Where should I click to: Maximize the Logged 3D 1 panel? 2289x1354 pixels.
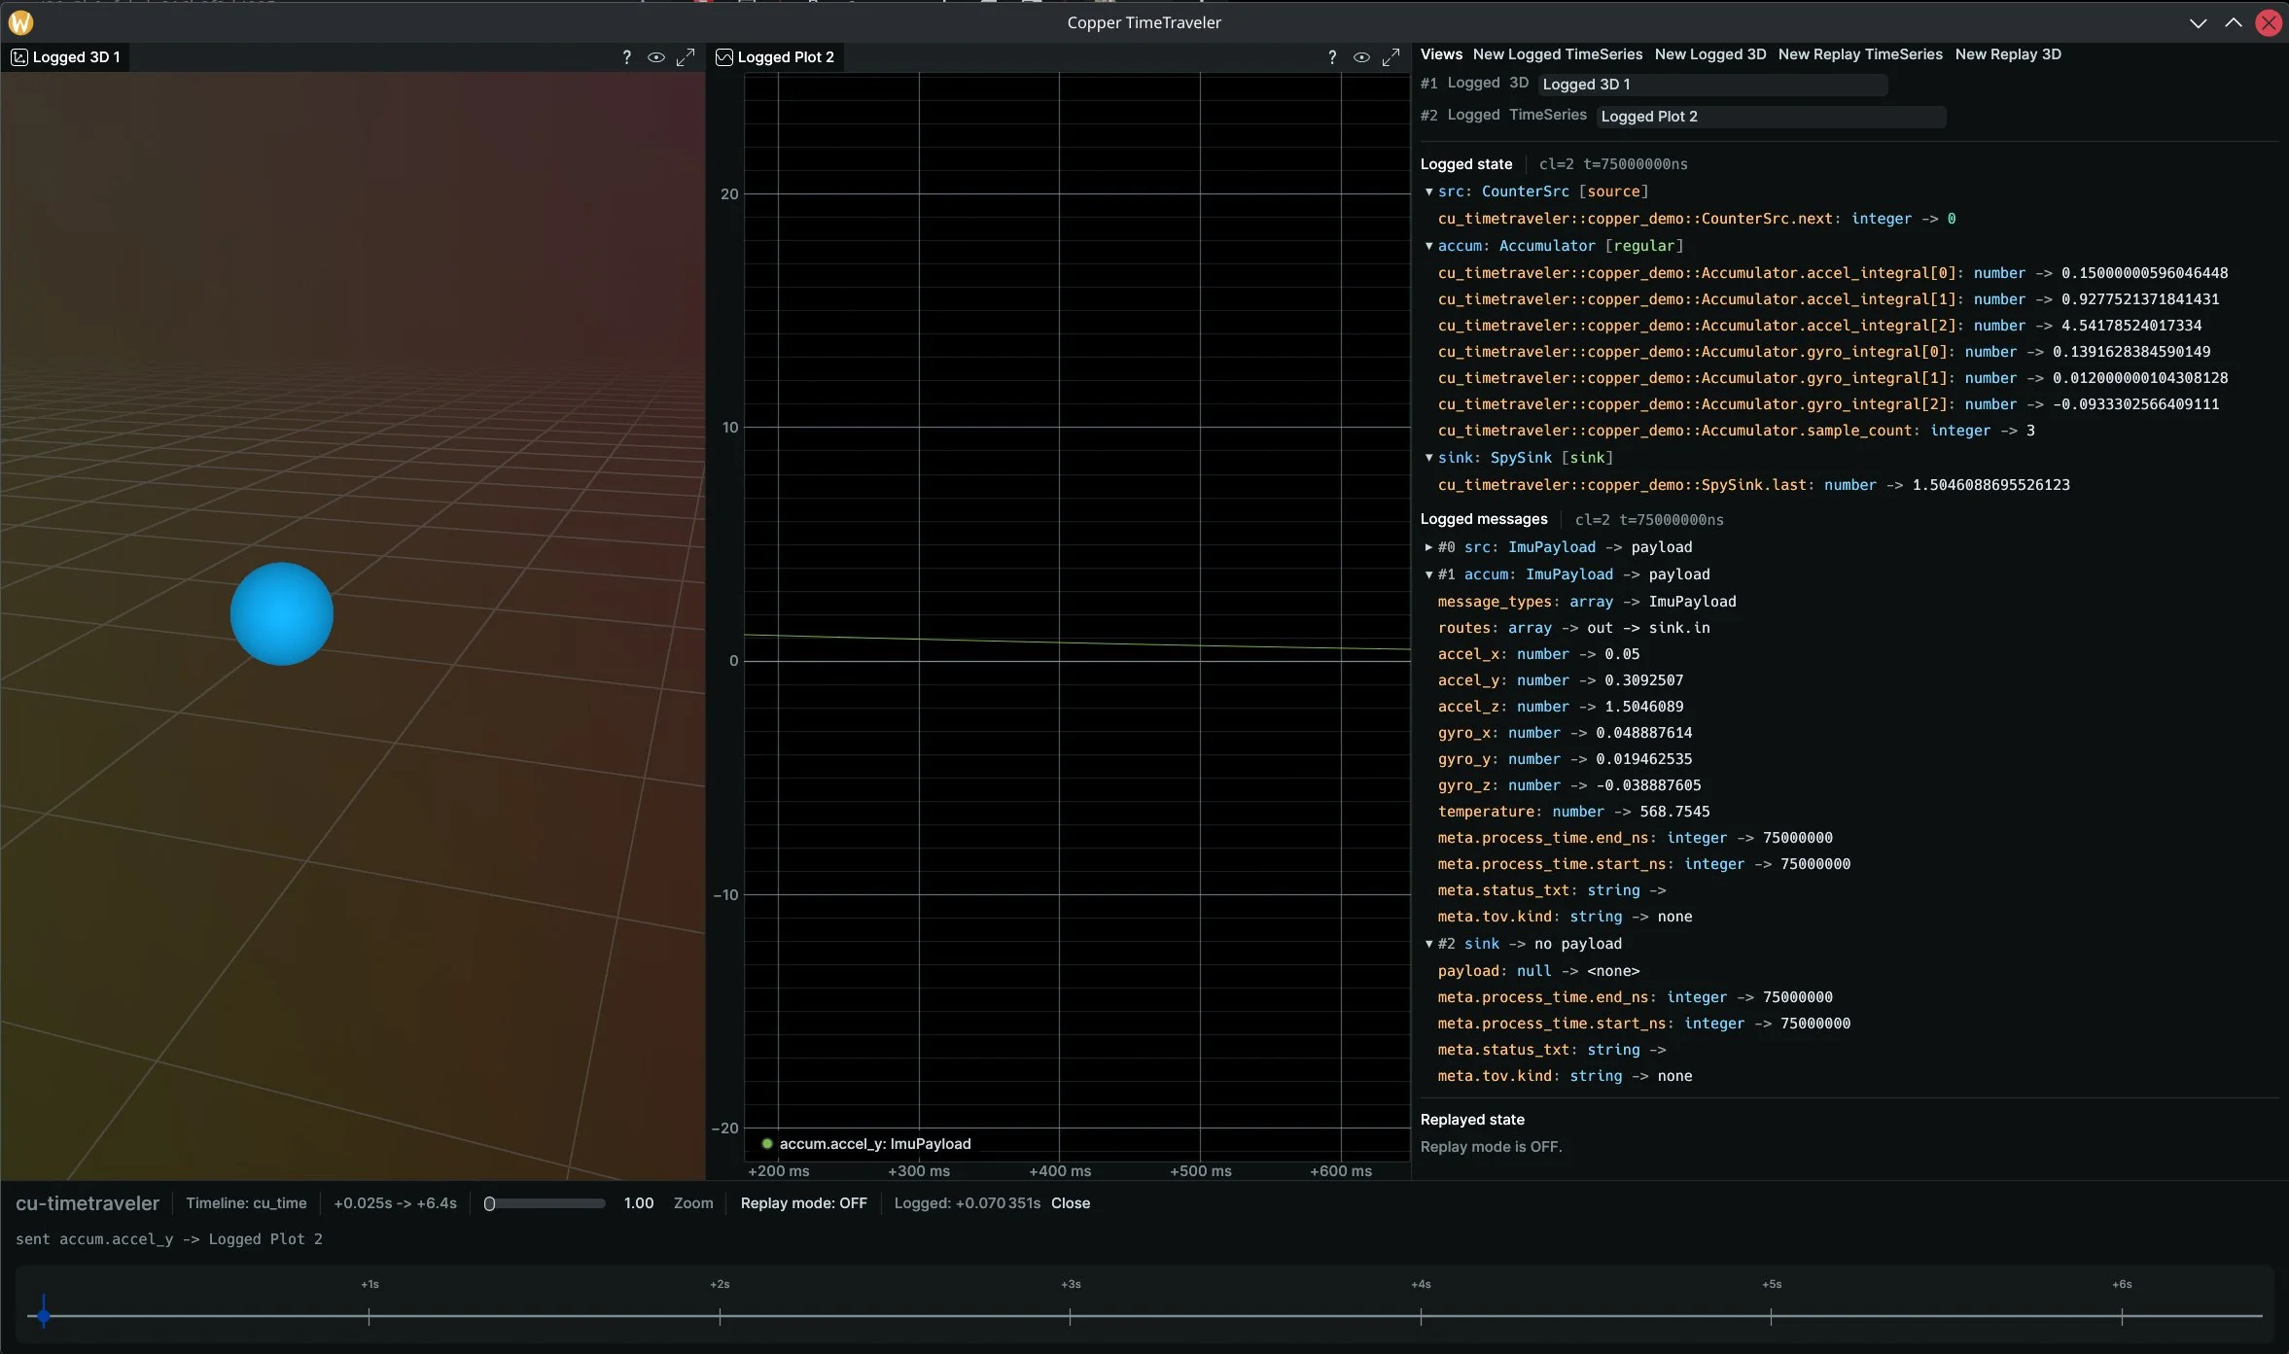[x=686, y=57]
